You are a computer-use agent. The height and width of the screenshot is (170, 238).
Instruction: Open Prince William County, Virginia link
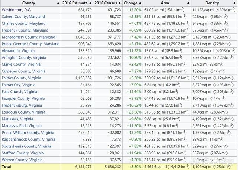[28, 133]
